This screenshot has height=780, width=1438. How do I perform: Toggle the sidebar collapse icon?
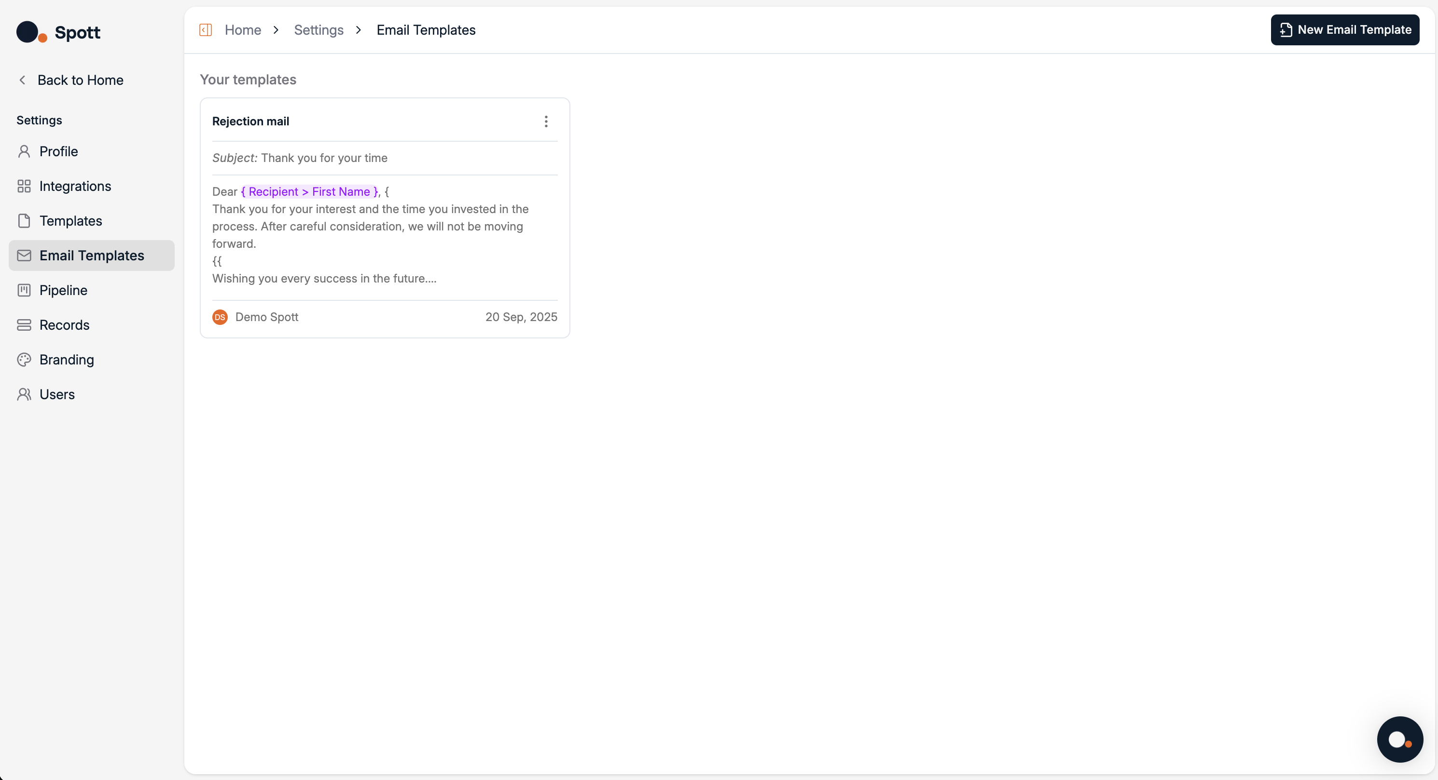click(x=206, y=30)
